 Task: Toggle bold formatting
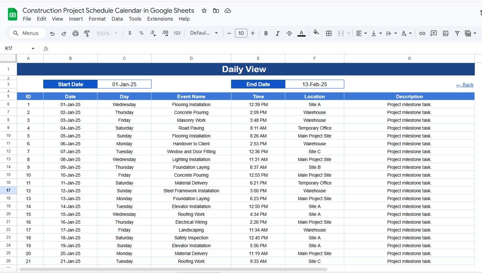pos(266,33)
